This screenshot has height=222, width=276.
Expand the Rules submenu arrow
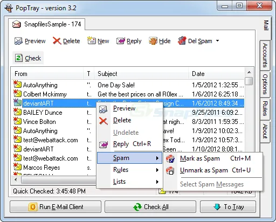[x=157, y=170]
